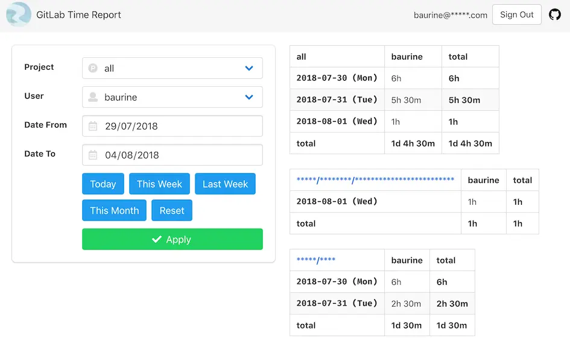Click the GitLab Time Report logo
The image size is (570, 344).
pyautogui.click(x=19, y=14)
